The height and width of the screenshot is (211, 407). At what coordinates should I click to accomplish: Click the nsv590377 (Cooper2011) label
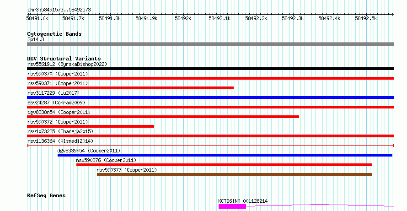pyautogui.click(x=127, y=170)
